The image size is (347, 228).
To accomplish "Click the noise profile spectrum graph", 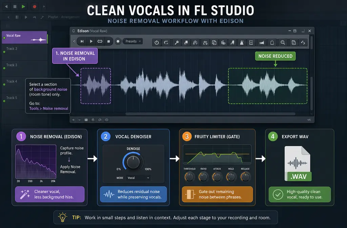I will click(36, 161).
